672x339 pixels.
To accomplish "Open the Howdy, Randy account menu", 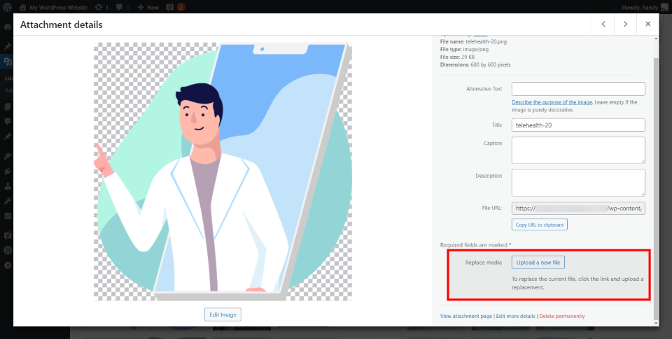I will [x=646, y=7].
